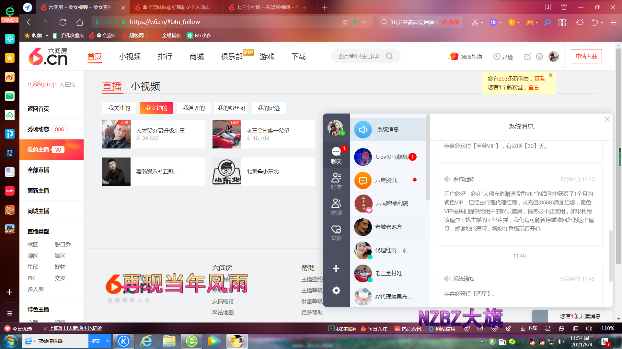
Task: Go to browser home page icon
Action: click(x=80, y=22)
